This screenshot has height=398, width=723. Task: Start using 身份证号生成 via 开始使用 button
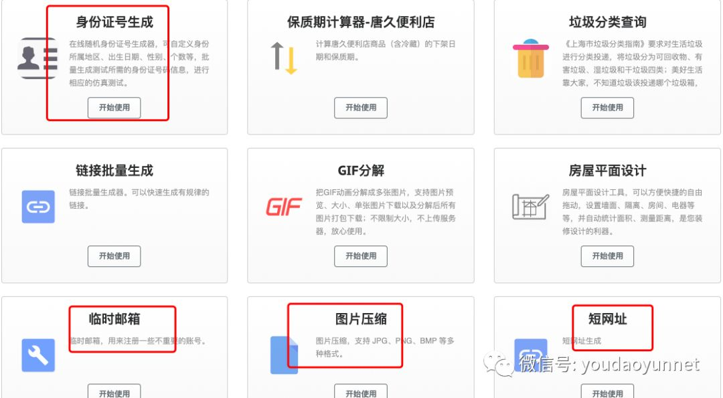point(114,108)
